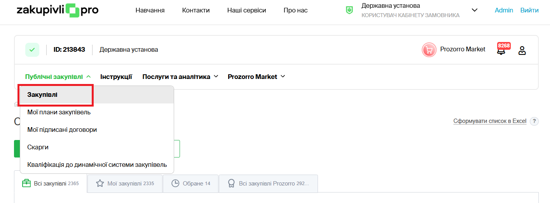Open Мої підписані договори menu item
The height and width of the screenshot is (203, 550).
62,130
